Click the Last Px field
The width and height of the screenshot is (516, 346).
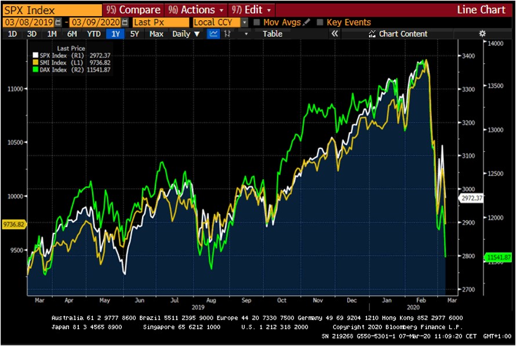[161, 23]
